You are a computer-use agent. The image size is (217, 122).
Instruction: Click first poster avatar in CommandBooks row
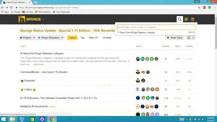click(x=138, y=72)
